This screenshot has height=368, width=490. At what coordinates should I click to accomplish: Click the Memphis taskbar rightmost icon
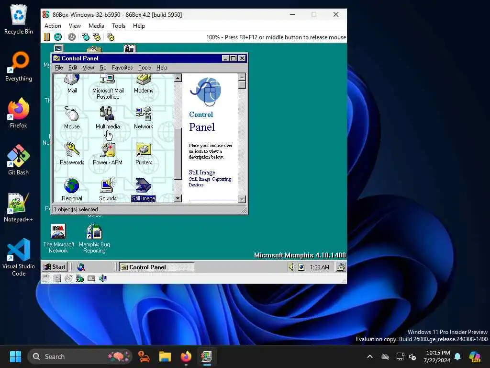341,267
